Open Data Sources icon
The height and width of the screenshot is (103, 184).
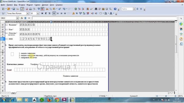[107, 9]
